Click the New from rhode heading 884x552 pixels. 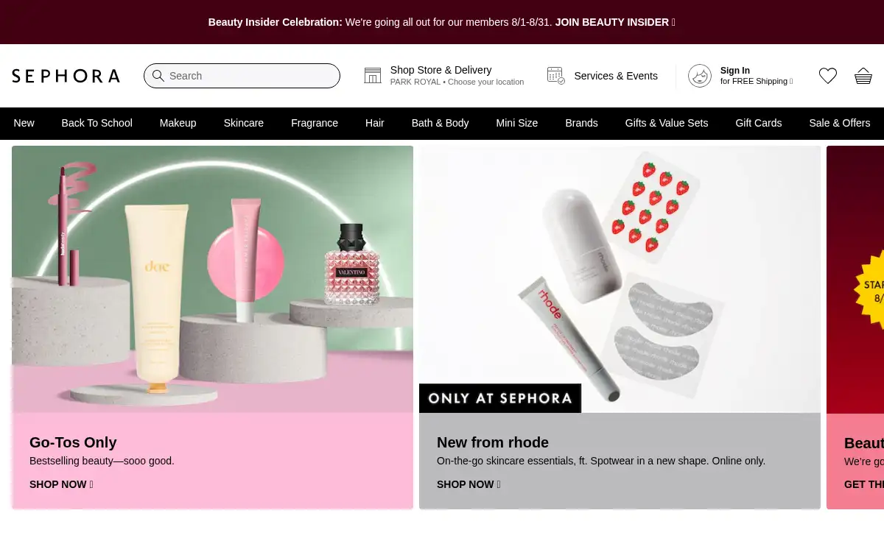493,442
